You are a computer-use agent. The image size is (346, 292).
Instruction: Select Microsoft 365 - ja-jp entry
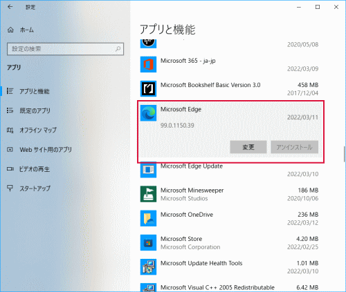[230, 64]
